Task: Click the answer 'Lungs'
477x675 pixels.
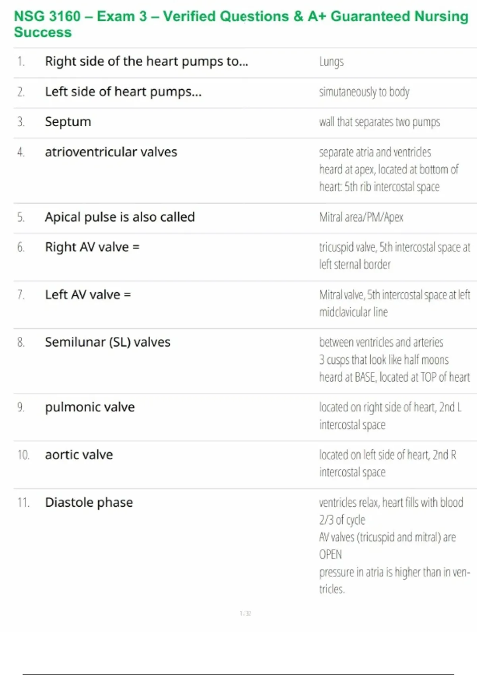Action: pyautogui.click(x=332, y=62)
